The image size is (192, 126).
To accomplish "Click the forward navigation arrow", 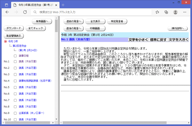I will [16, 12].
